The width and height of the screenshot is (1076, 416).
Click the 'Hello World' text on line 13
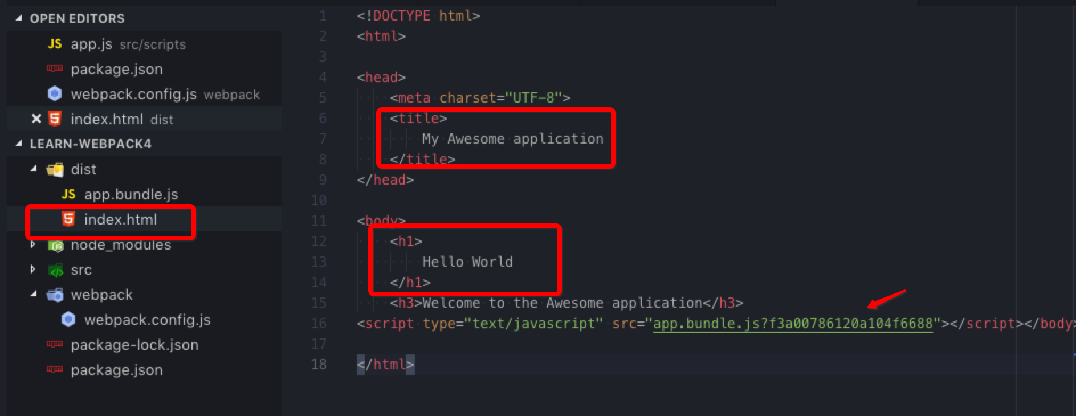pyautogui.click(x=467, y=262)
